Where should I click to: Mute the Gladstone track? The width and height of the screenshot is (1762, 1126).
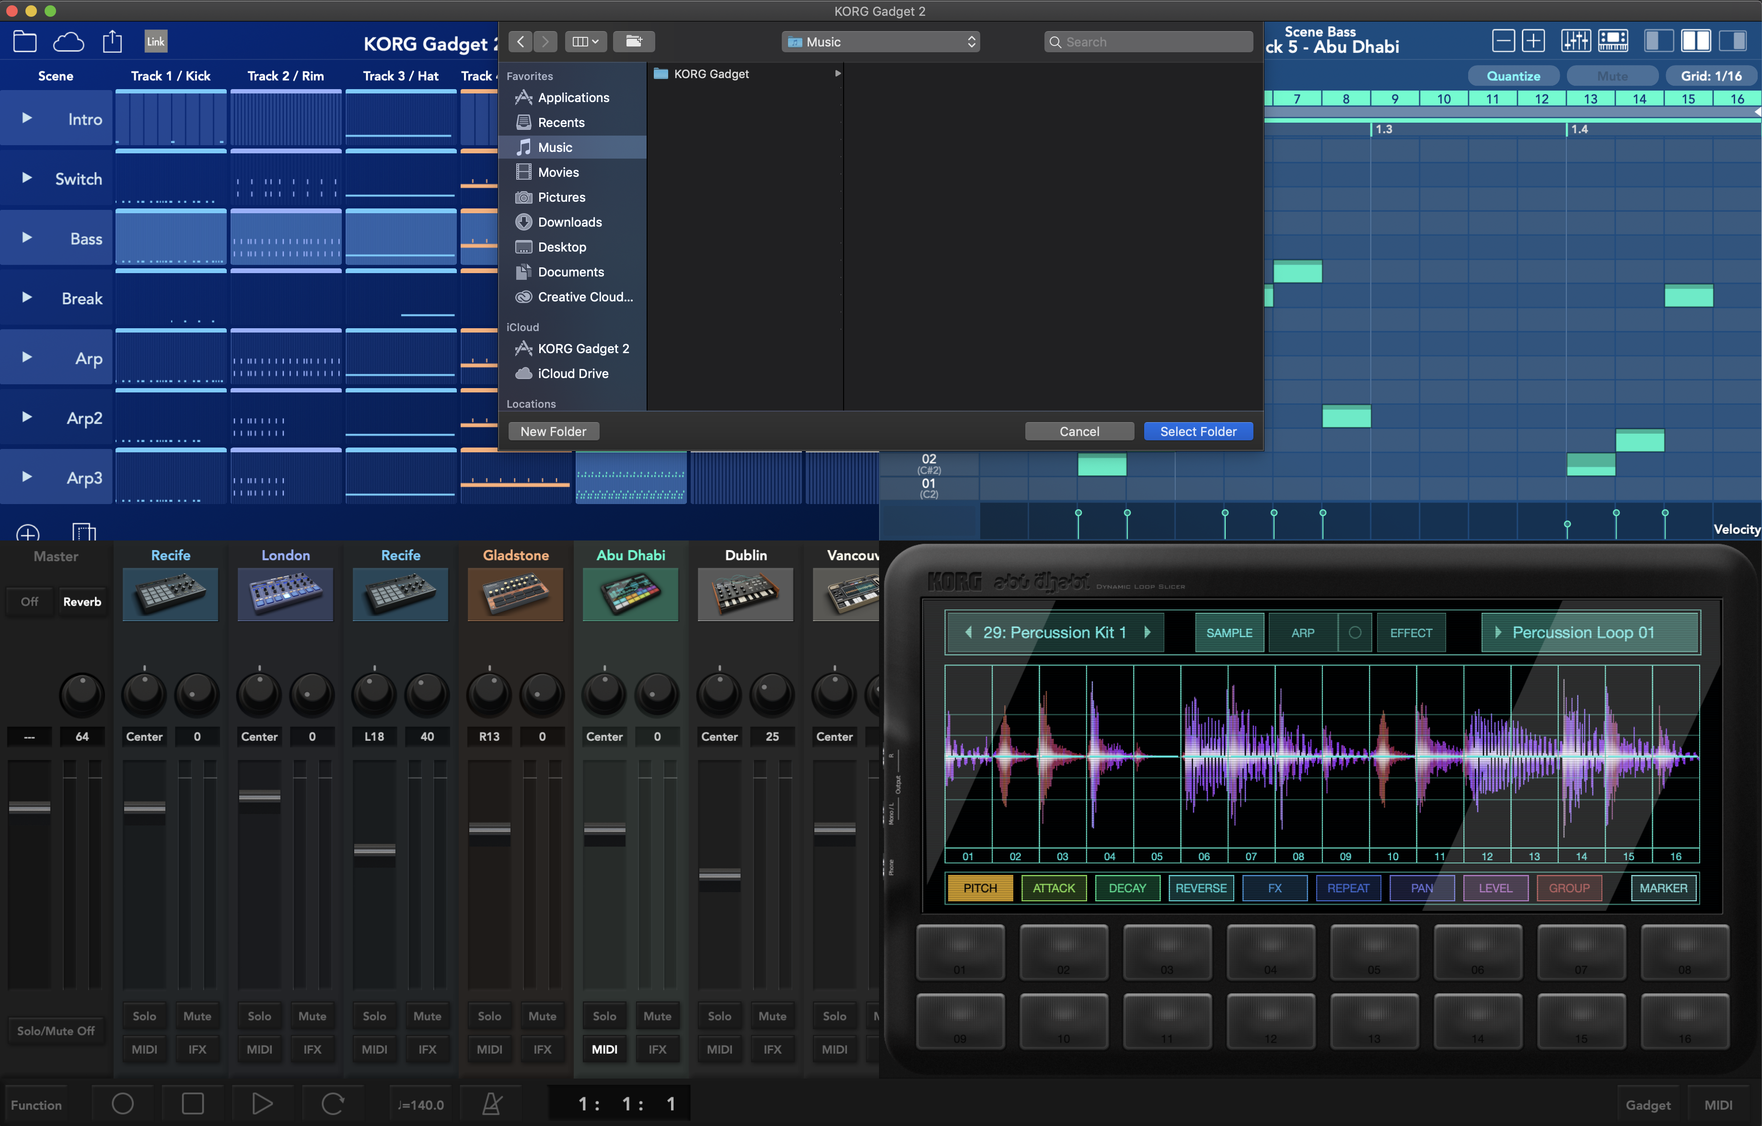[542, 1015]
